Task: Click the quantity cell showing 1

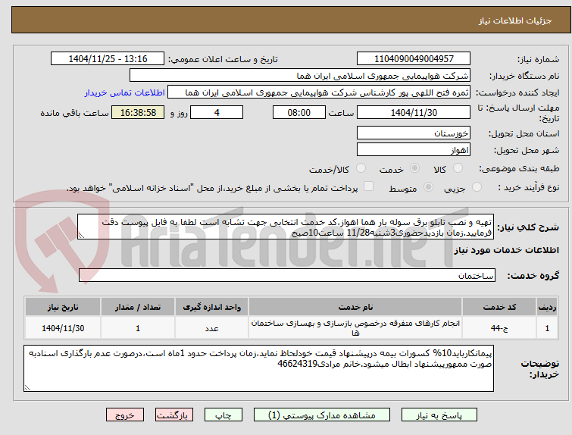Action: pos(138,328)
